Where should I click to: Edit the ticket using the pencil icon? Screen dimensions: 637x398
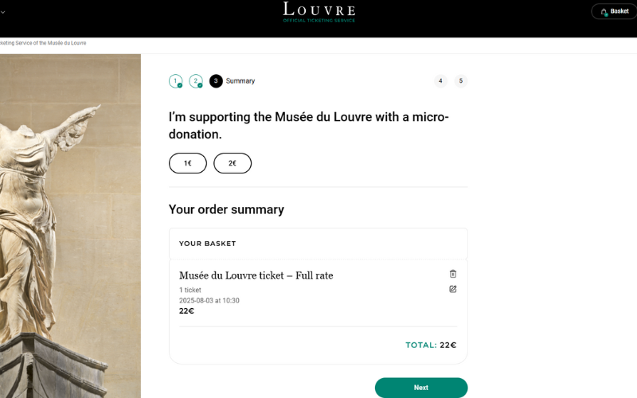pyautogui.click(x=453, y=289)
